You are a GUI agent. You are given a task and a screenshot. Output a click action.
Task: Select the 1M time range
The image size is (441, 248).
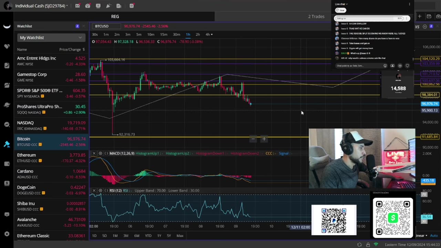tap(115, 236)
